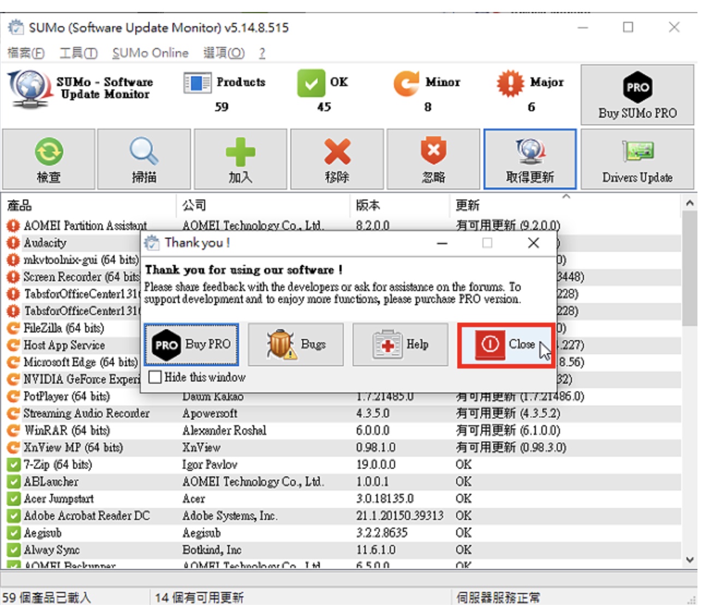Click the green check beside 7-Zip
Viewport: 704px width, 605px height.
[x=13, y=465]
